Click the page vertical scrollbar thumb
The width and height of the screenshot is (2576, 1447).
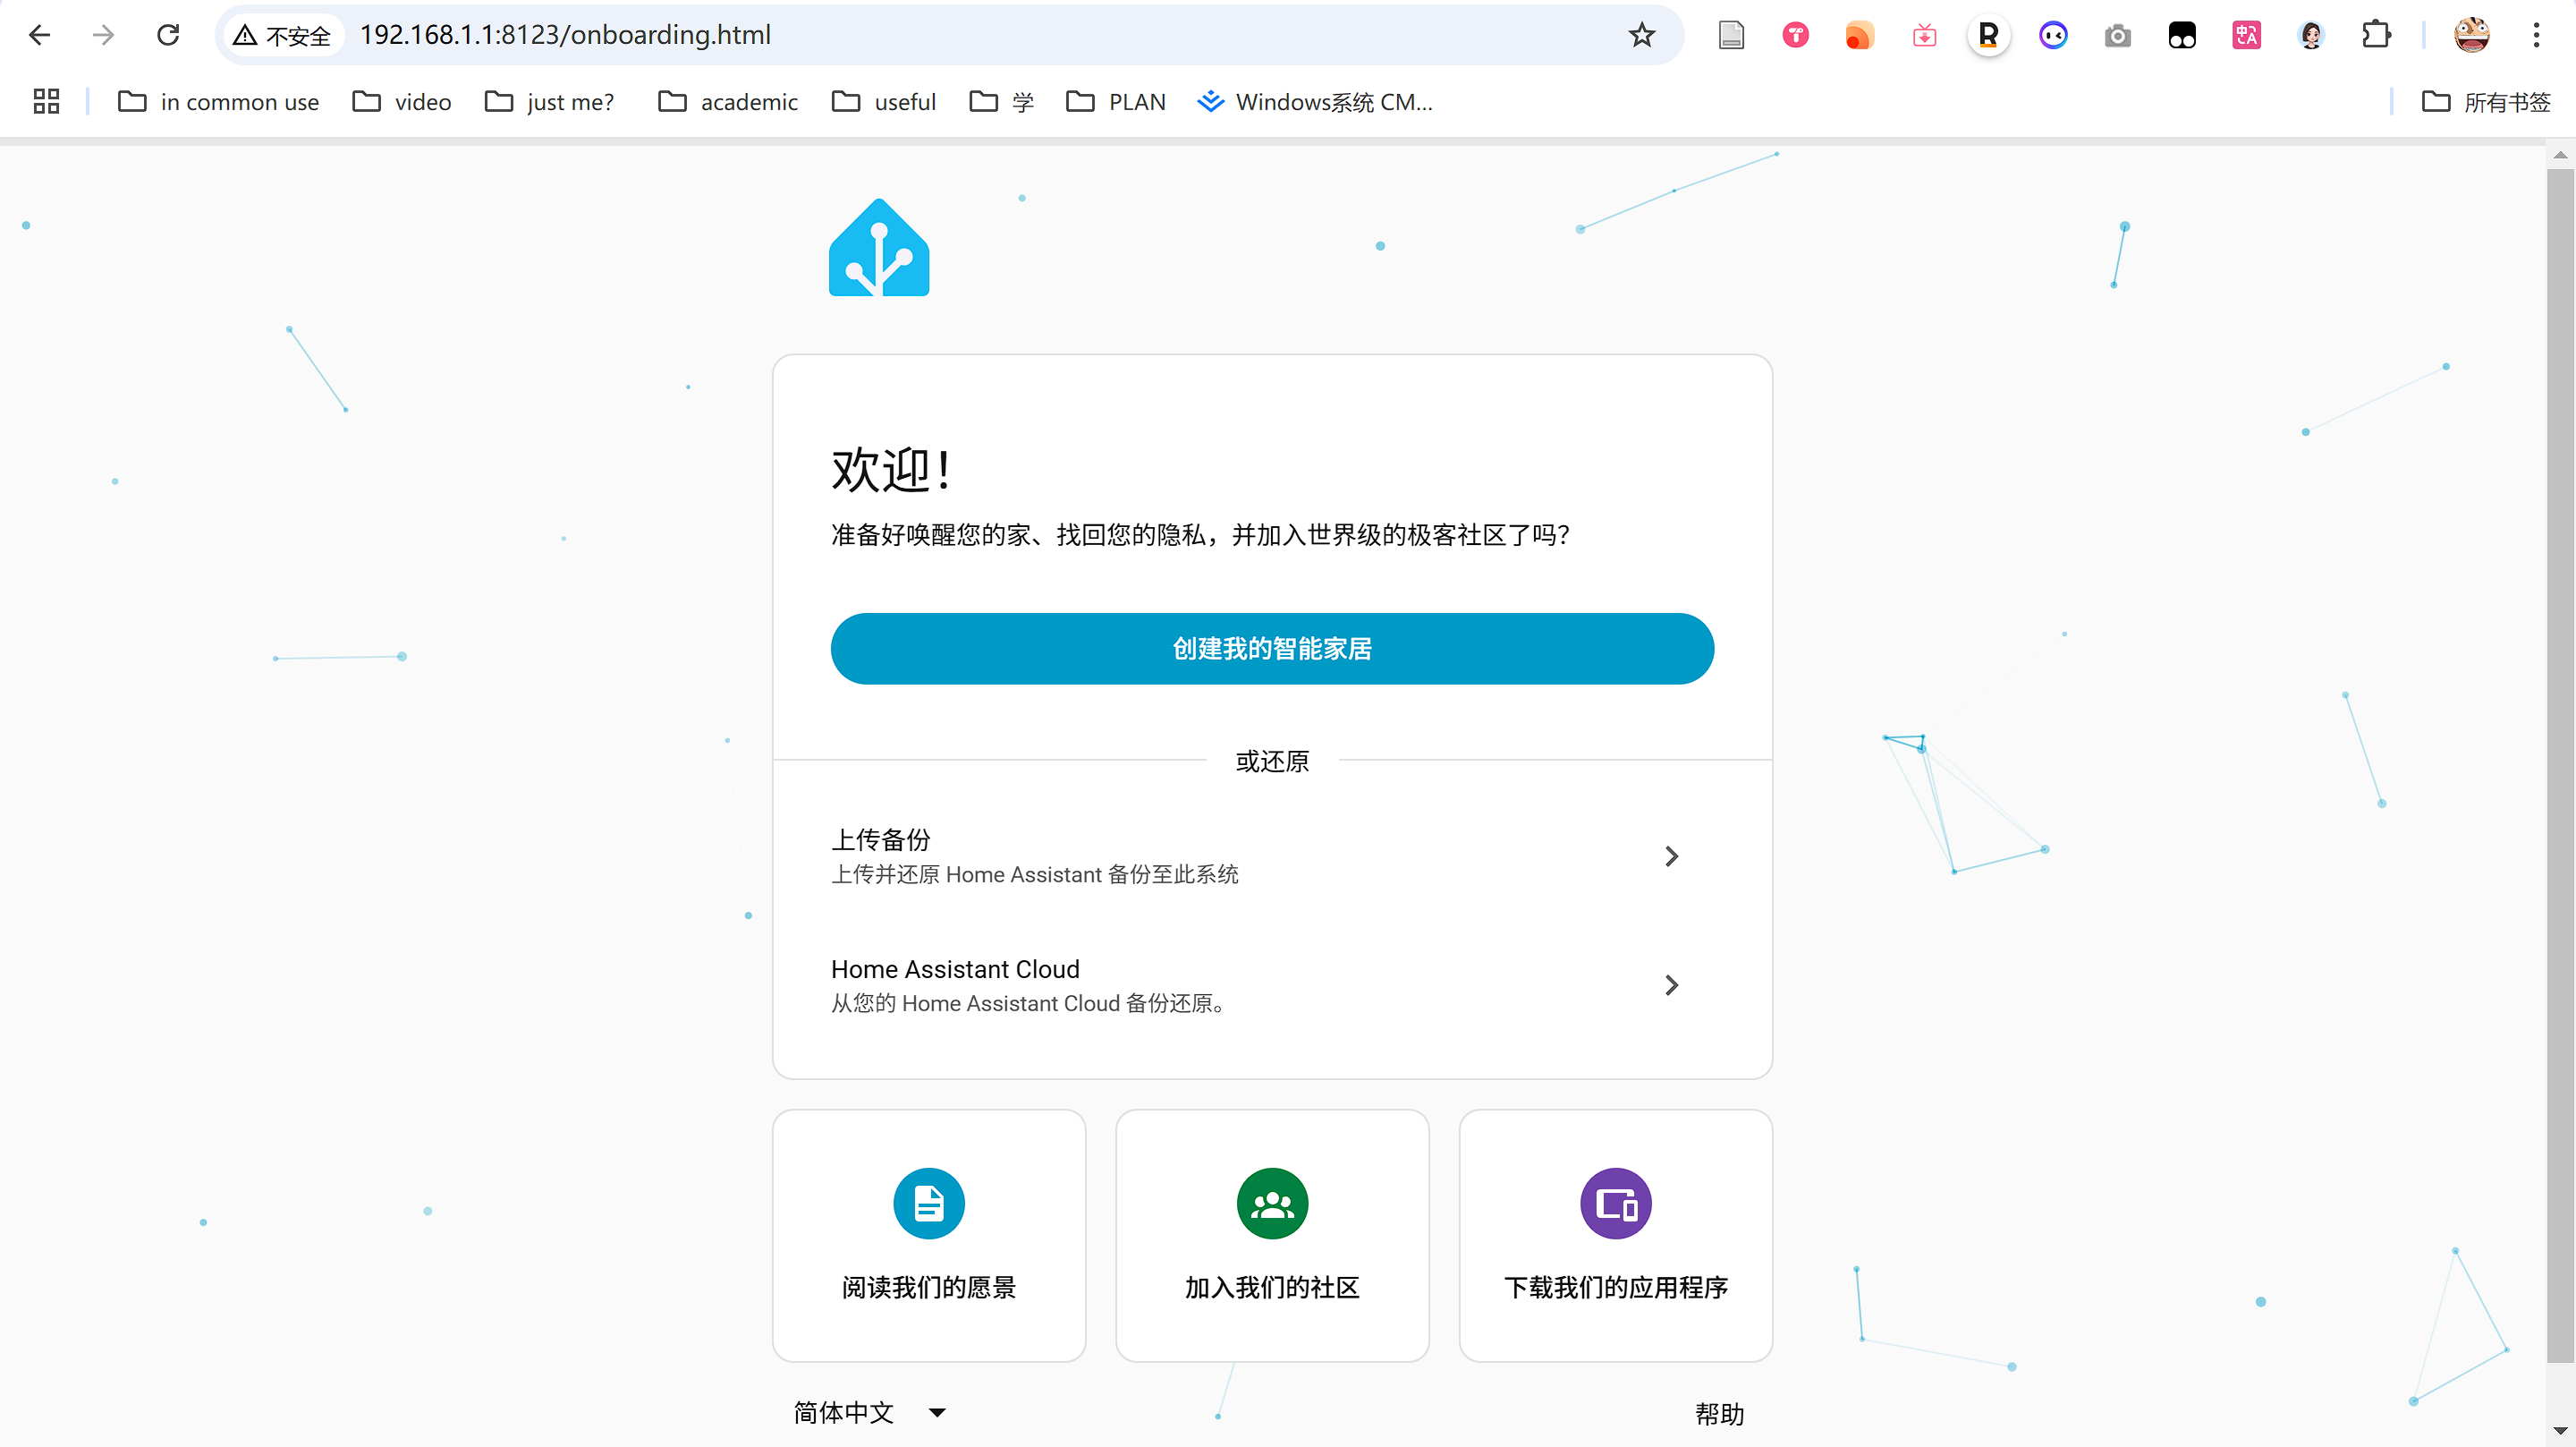pos(2560,765)
